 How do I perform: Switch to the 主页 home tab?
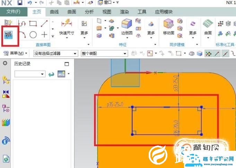pos(37,12)
